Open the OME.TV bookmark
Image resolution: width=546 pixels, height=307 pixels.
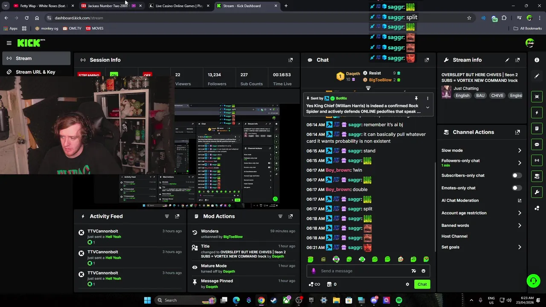pyautogui.click(x=72, y=29)
